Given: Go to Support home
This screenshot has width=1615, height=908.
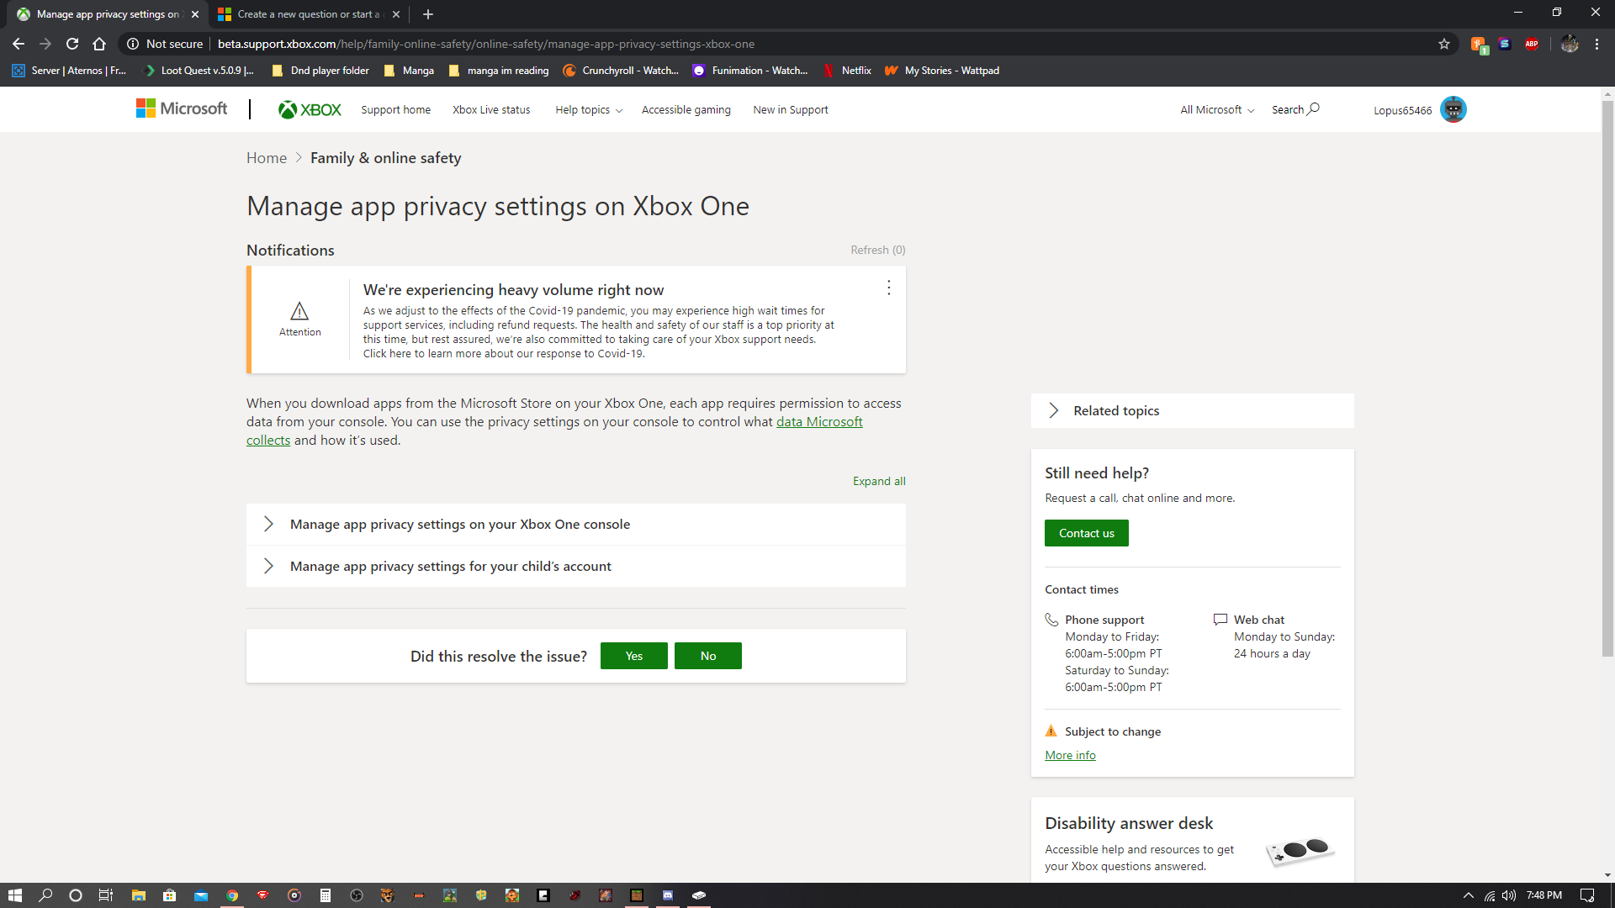Looking at the screenshot, I should pyautogui.click(x=395, y=110).
